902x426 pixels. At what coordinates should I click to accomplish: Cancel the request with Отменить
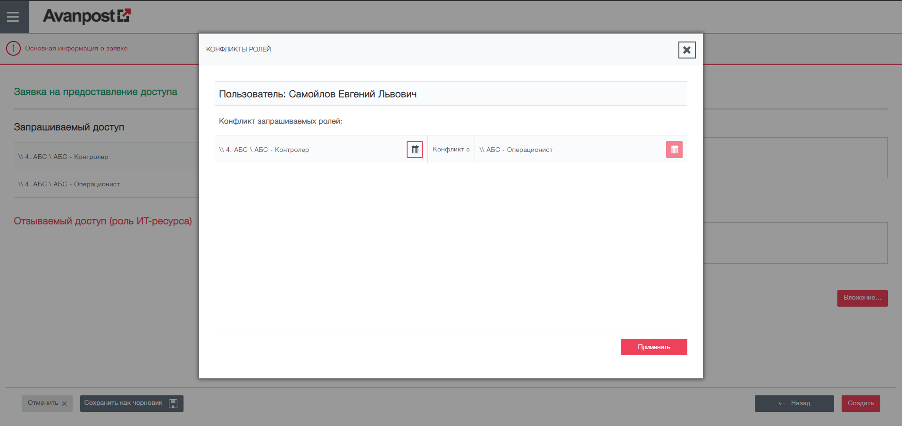tap(47, 403)
